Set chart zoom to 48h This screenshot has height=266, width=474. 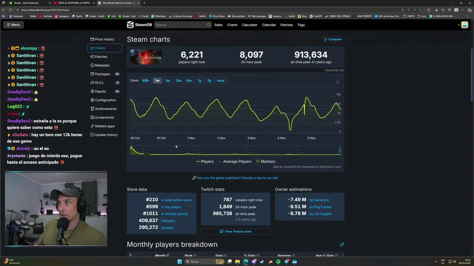coord(146,81)
